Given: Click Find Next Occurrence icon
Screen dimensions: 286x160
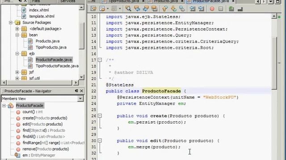Looking at the screenshot, I should point(146,8).
